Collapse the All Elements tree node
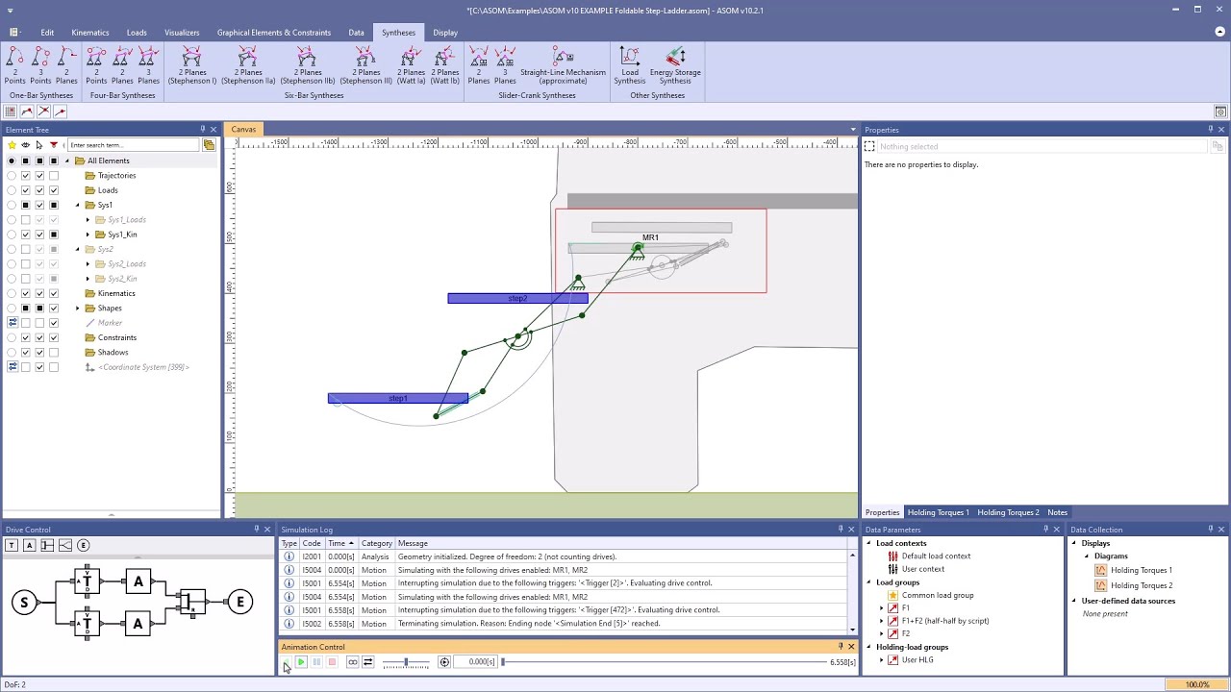1231x692 pixels. point(67,161)
